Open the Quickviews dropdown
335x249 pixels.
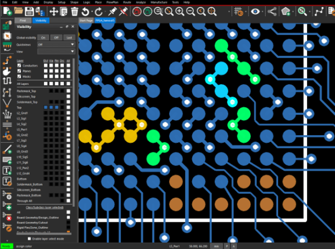pyautogui.click(x=56, y=45)
